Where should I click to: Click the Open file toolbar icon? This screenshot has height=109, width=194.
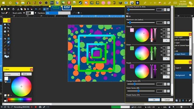tap(5, 9)
